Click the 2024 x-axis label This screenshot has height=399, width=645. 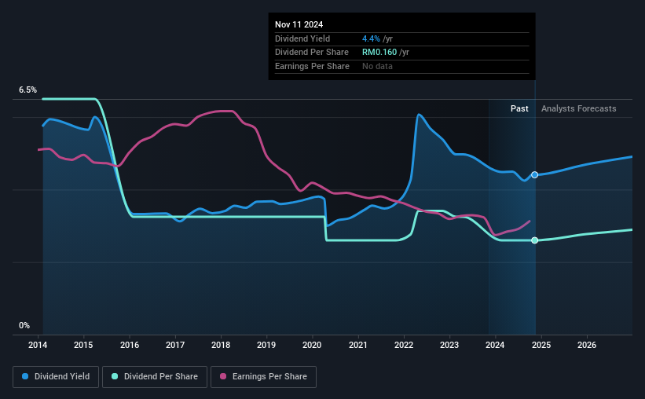point(495,345)
